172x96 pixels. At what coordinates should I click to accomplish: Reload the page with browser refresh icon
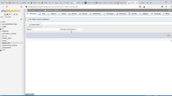pyautogui.click(x=7, y=7)
